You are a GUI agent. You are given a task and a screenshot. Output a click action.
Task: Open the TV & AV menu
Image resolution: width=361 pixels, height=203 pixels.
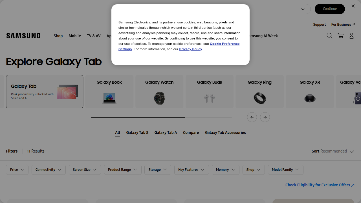(94, 36)
